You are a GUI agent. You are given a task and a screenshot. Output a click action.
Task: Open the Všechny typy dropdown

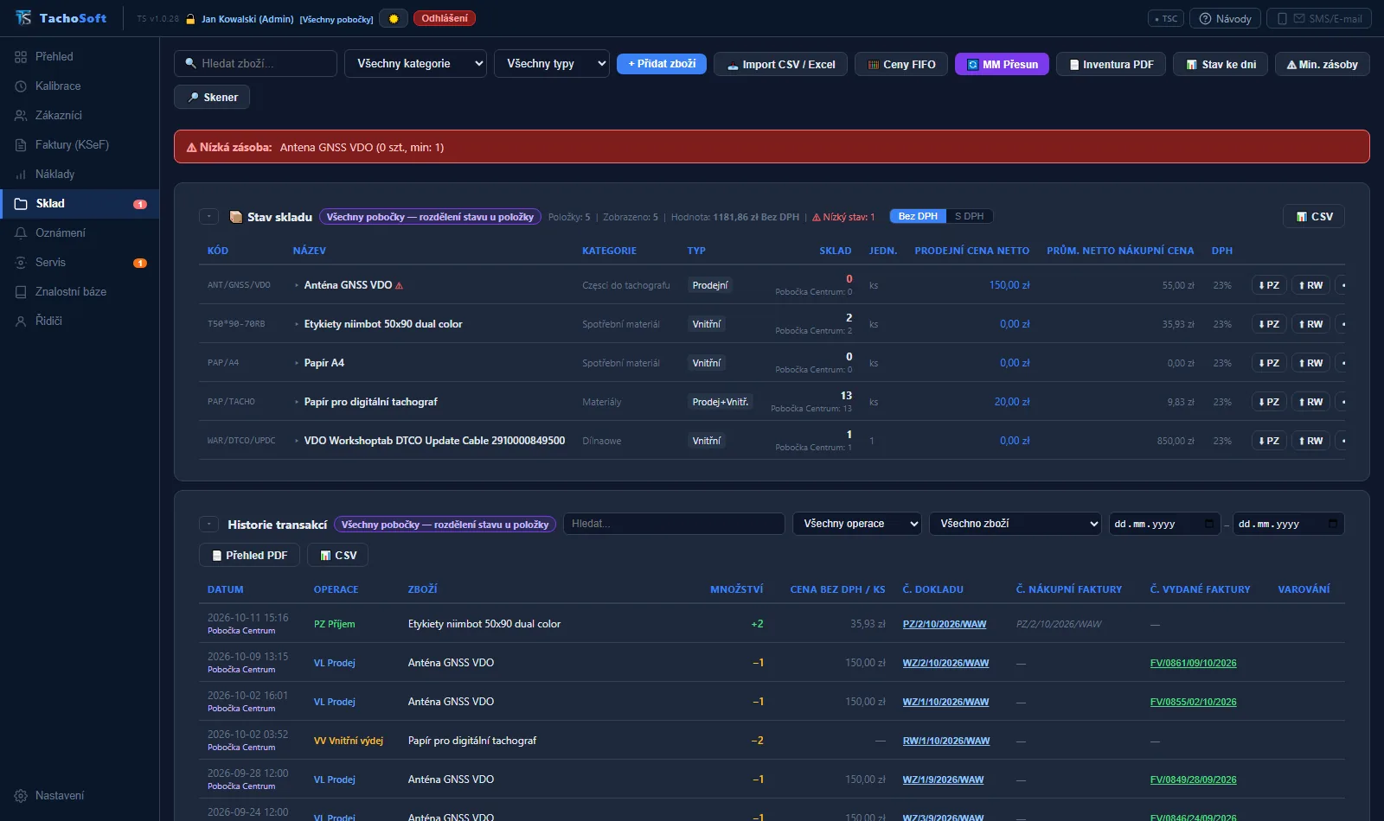click(x=552, y=63)
